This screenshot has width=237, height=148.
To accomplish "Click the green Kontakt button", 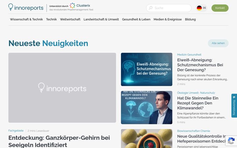I will [220, 8].
